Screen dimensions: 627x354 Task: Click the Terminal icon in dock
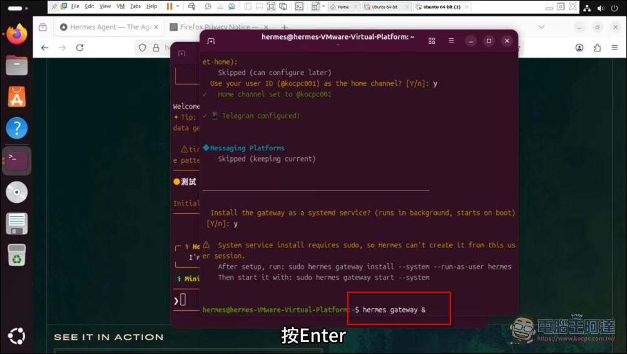coord(17,160)
